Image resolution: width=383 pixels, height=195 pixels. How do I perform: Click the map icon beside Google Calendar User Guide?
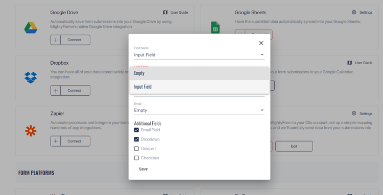point(349,63)
